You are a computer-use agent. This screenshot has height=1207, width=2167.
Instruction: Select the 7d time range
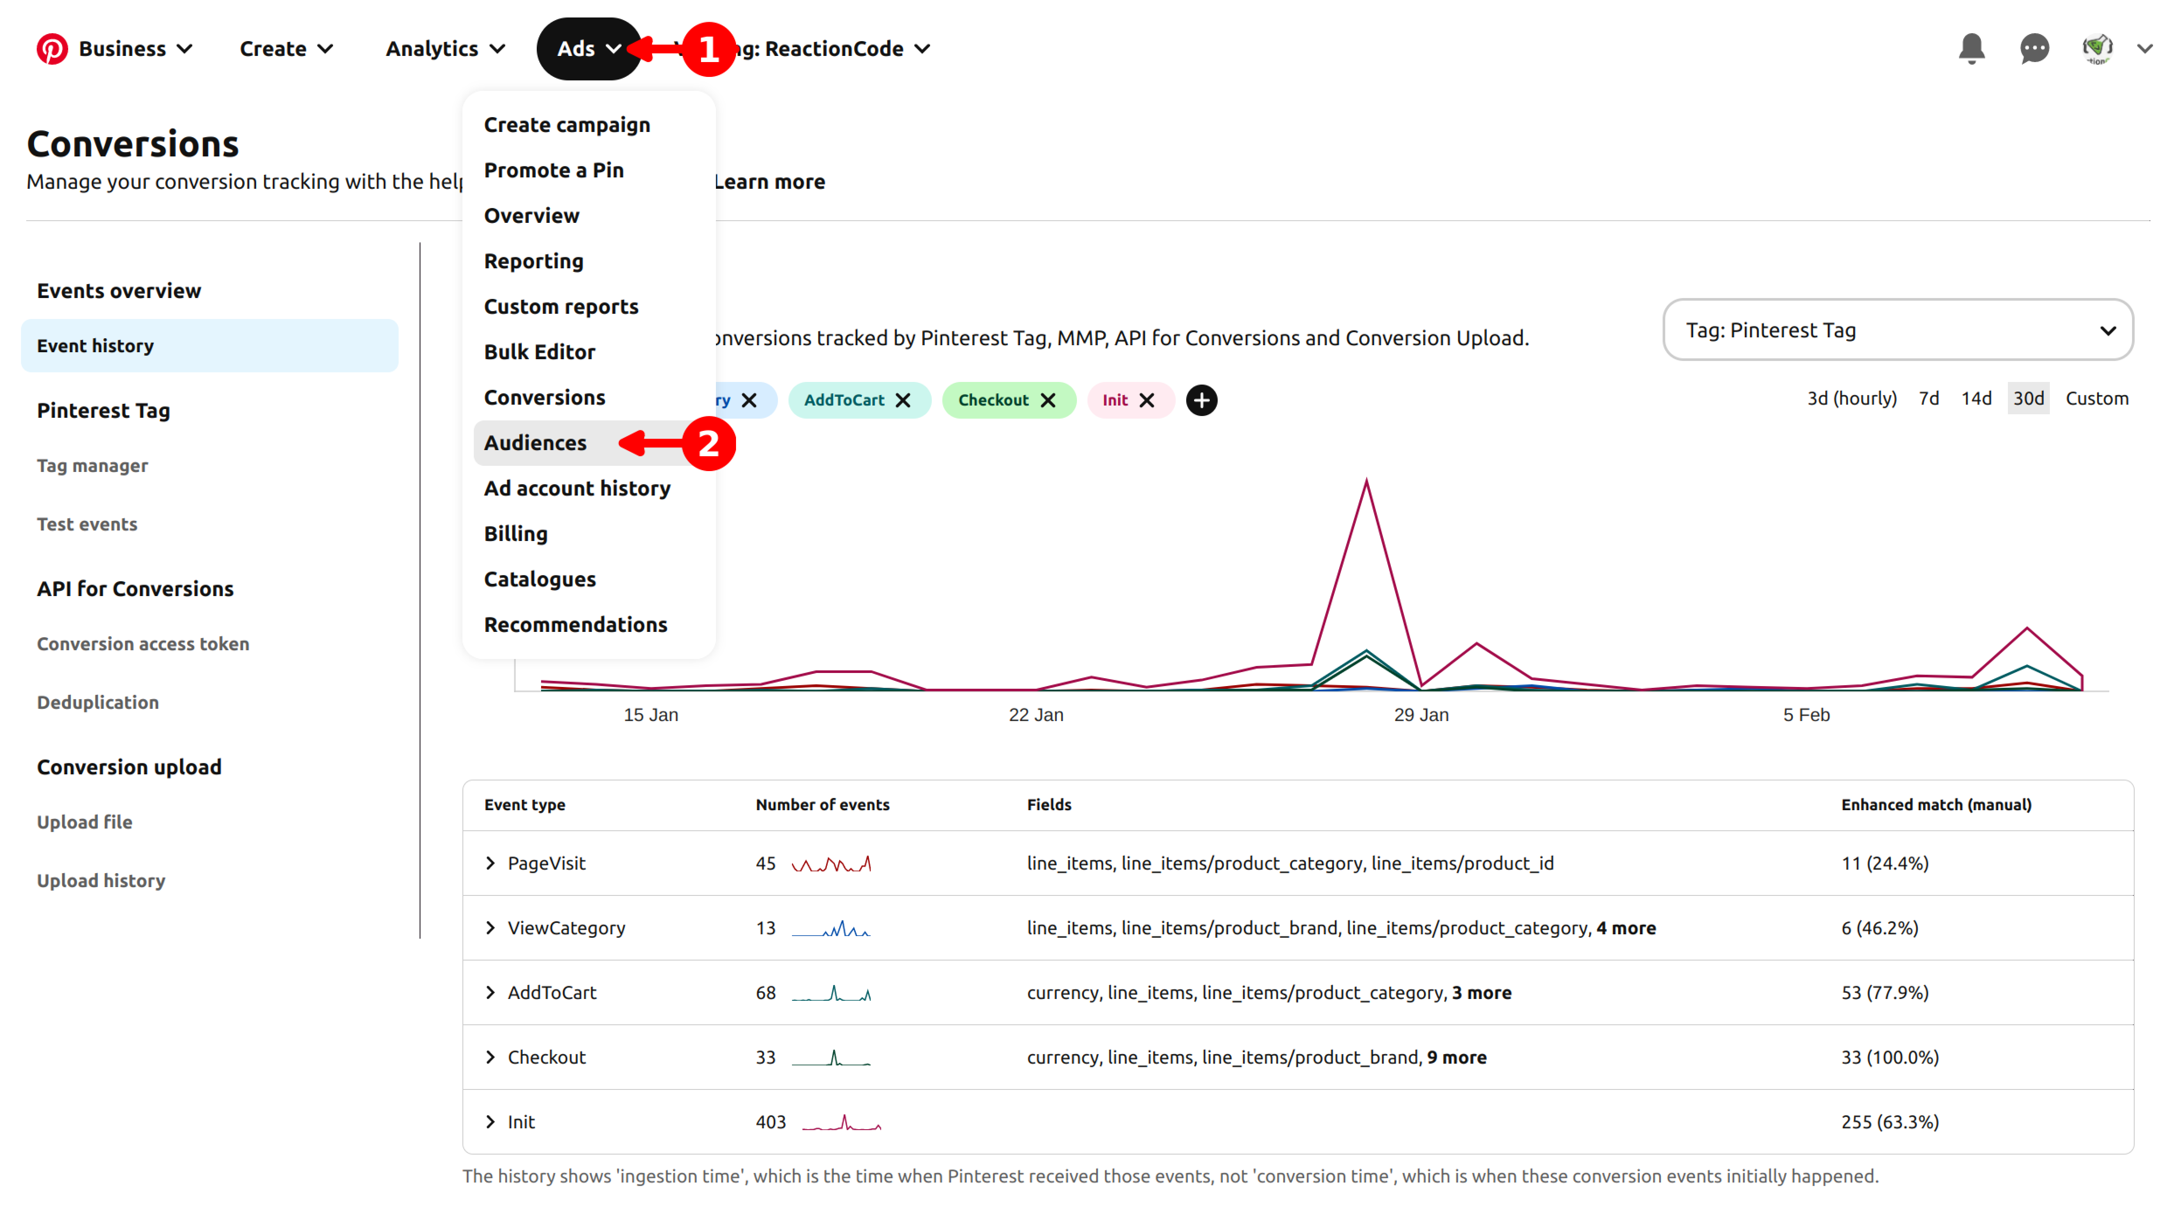click(x=1928, y=399)
